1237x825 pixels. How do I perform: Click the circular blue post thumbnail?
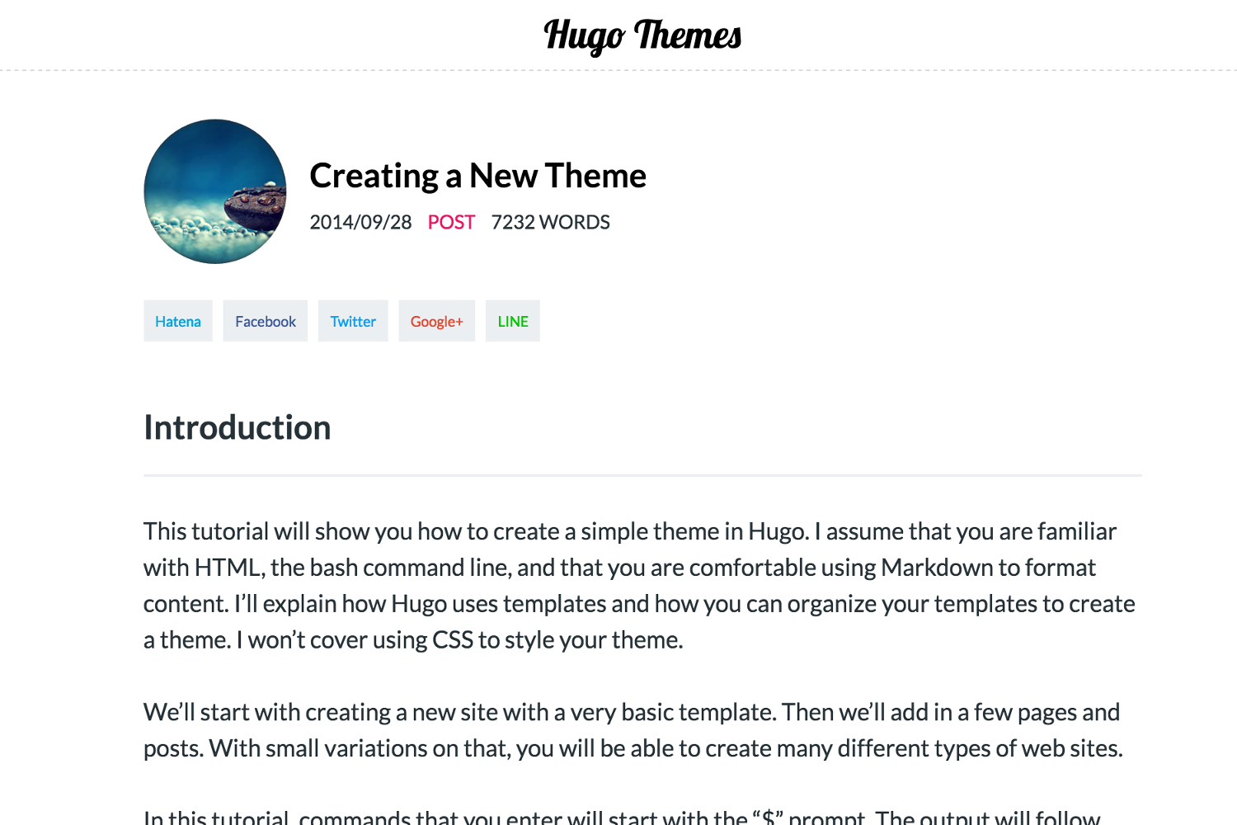[215, 191]
